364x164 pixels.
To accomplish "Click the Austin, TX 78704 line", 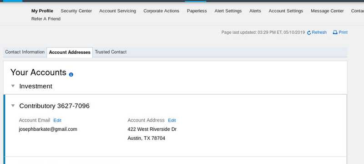I will [146, 138].
